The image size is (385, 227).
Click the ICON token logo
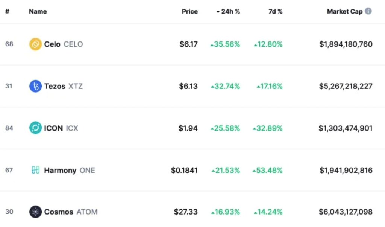click(35, 128)
